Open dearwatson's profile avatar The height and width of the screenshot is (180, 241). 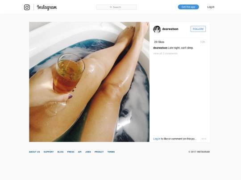(157, 29)
